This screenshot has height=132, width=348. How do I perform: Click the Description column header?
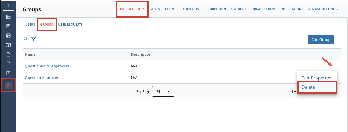[x=141, y=54]
